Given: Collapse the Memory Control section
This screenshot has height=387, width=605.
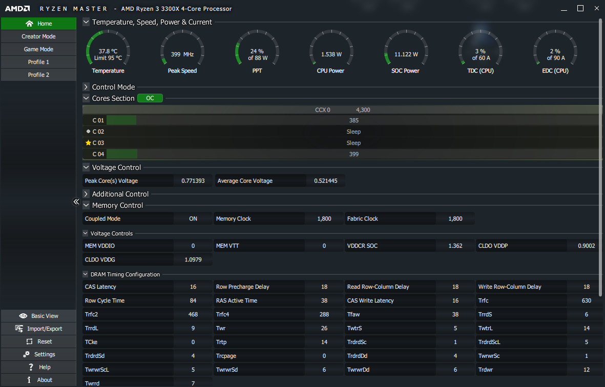Looking at the screenshot, I should pyautogui.click(x=86, y=205).
